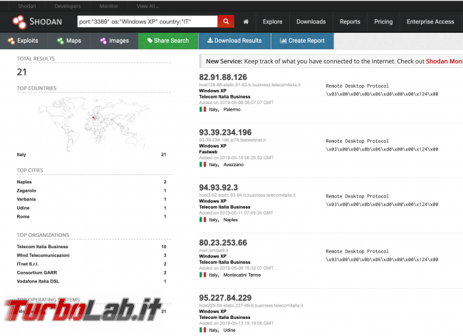Click the Italy flag next to Montecatini Terme
The width and height of the screenshot is (463, 336).
(x=202, y=275)
